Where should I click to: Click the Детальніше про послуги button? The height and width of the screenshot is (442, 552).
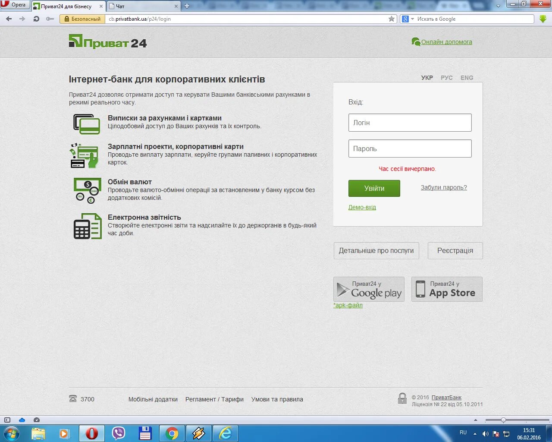click(x=376, y=251)
